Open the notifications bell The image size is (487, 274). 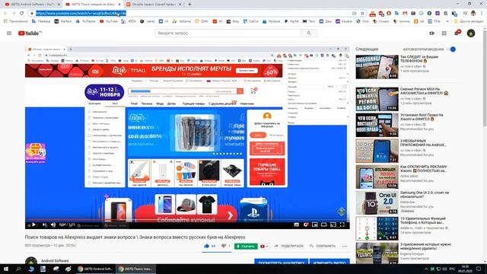pyautogui.click(x=457, y=33)
